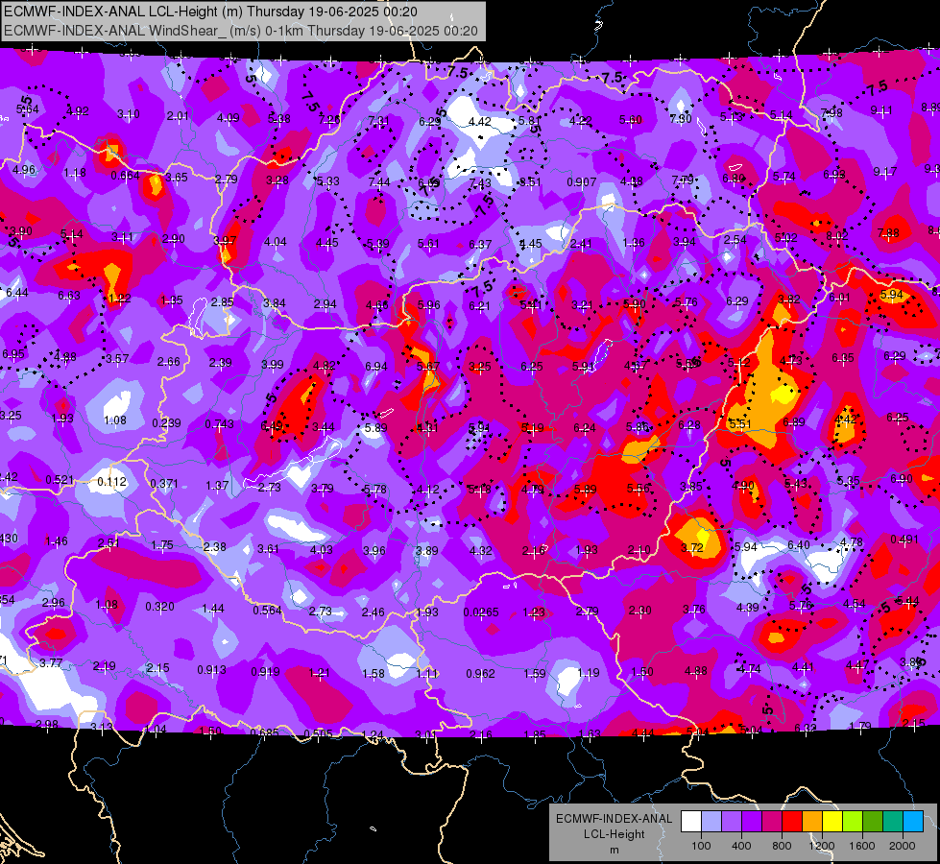The image size is (940, 864).
Task: Click legend label 'ECMWF-INDEX-ANAL'
Action: [x=614, y=819]
